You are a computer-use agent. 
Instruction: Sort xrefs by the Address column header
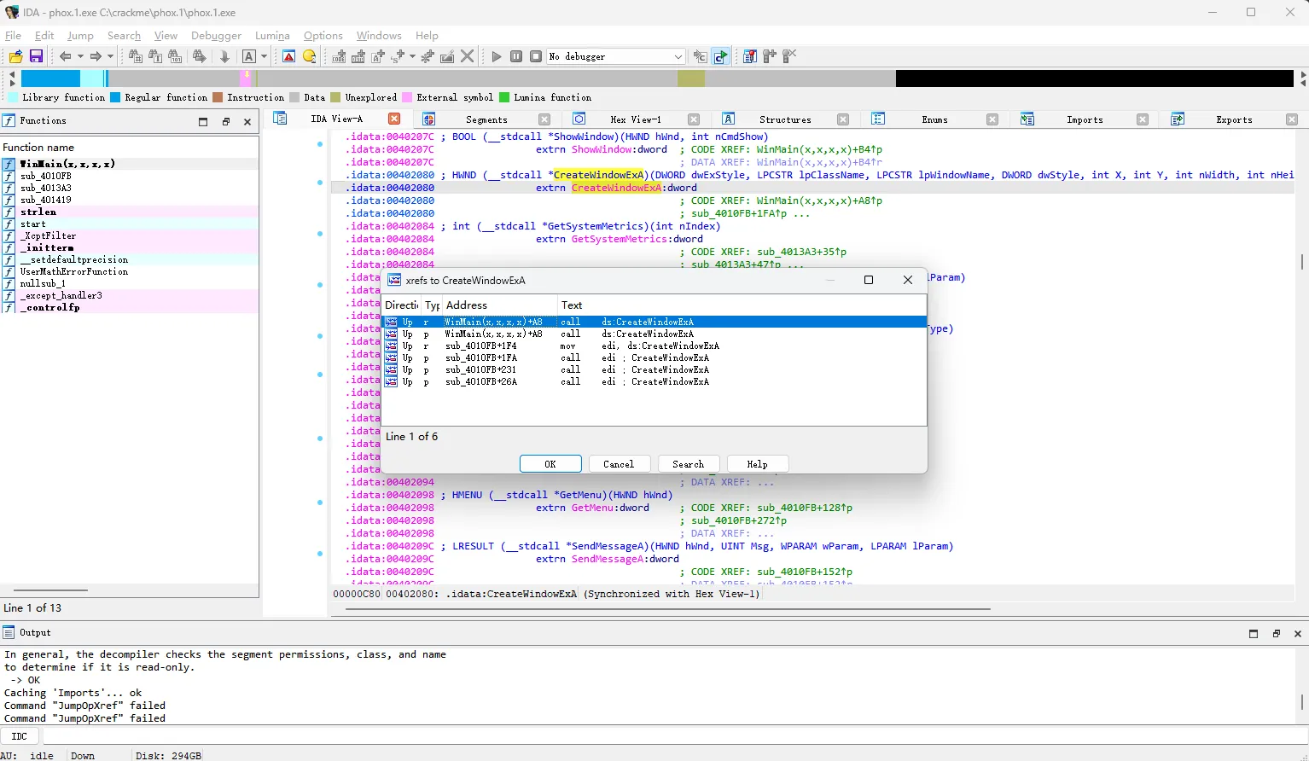500,305
